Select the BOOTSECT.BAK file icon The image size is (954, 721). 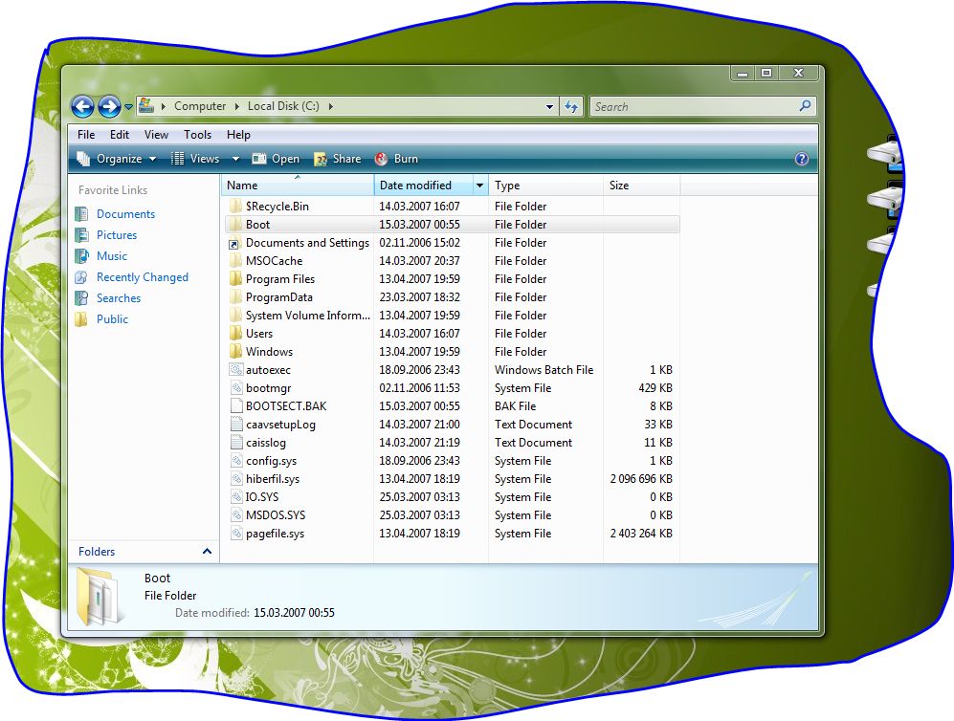[x=236, y=406]
